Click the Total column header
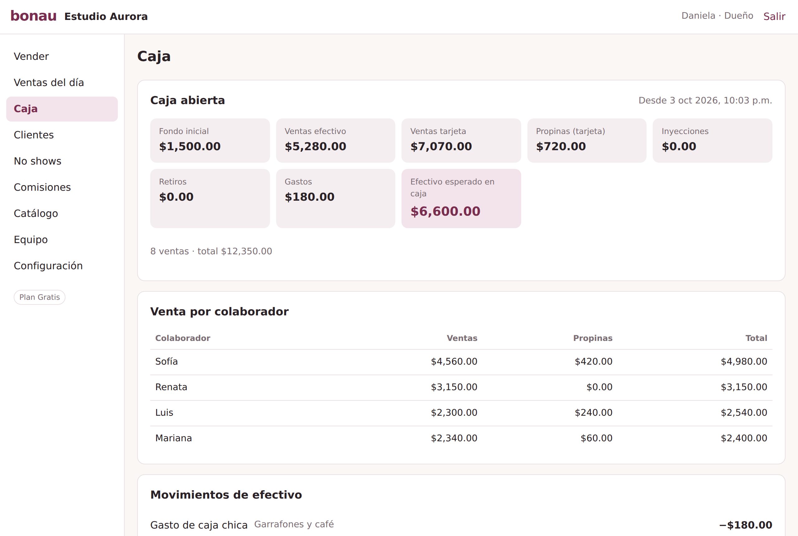This screenshot has height=536, width=798. coord(756,338)
